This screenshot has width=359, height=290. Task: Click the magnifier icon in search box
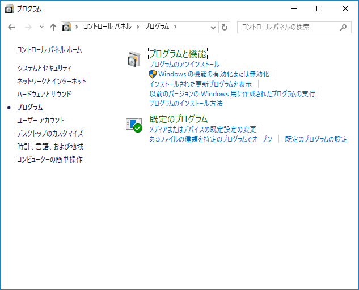click(343, 27)
